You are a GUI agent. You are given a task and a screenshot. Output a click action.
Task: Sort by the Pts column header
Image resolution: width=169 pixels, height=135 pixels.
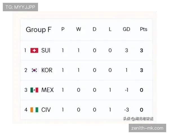(143, 29)
